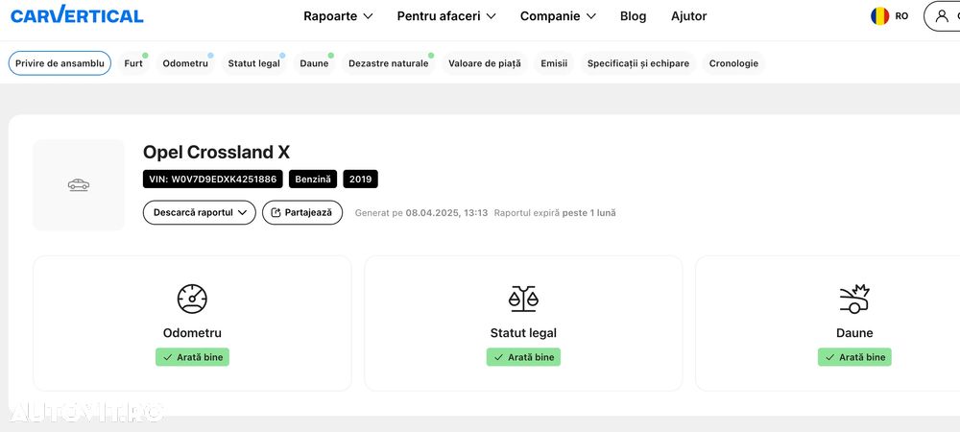This screenshot has width=960, height=432.
Task: Click the Daune card heading
Action: point(854,333)
